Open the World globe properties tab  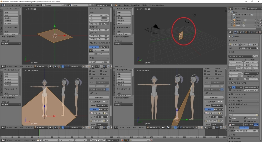(244, 32)
